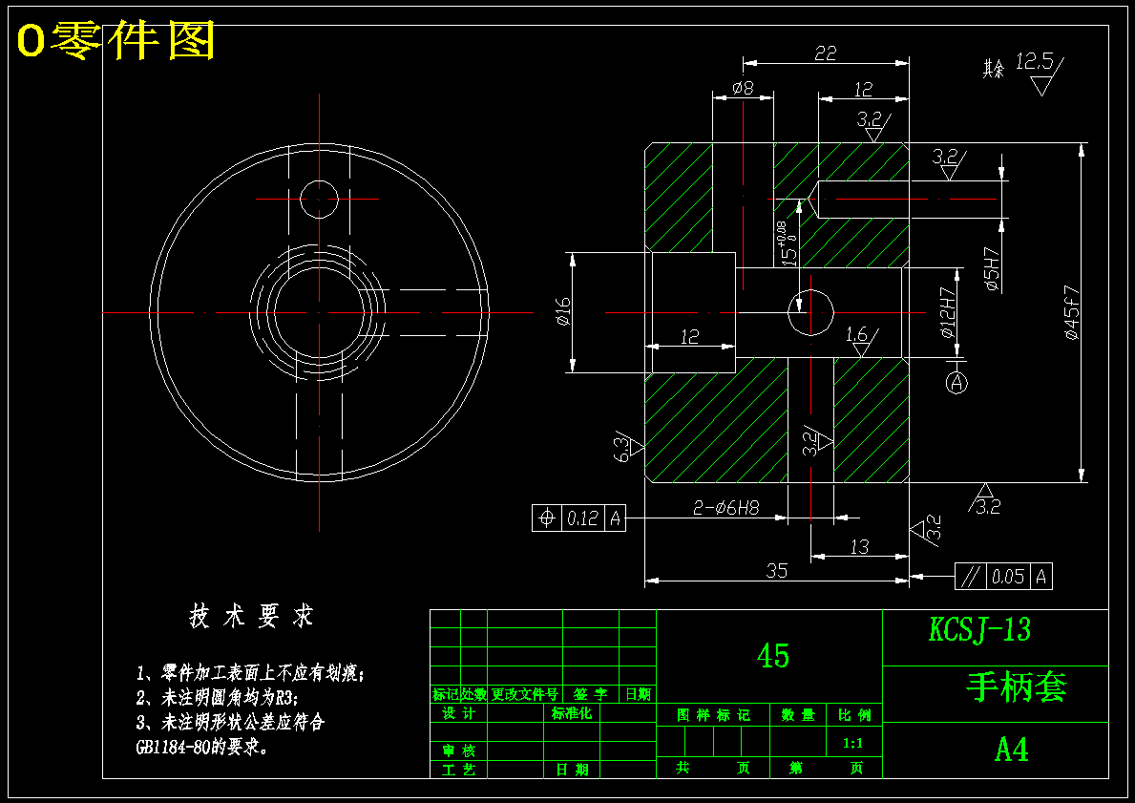Click the parallelism symbol in the tolerance frame
Viewport: 1135px width, 803px height.
coord(971,577)
